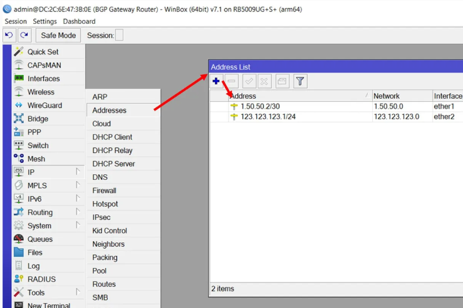The height and width of the screenshot is (308, 463).
Task: Expand the Routing submenu arrow
Action: [x=78, y=211]
